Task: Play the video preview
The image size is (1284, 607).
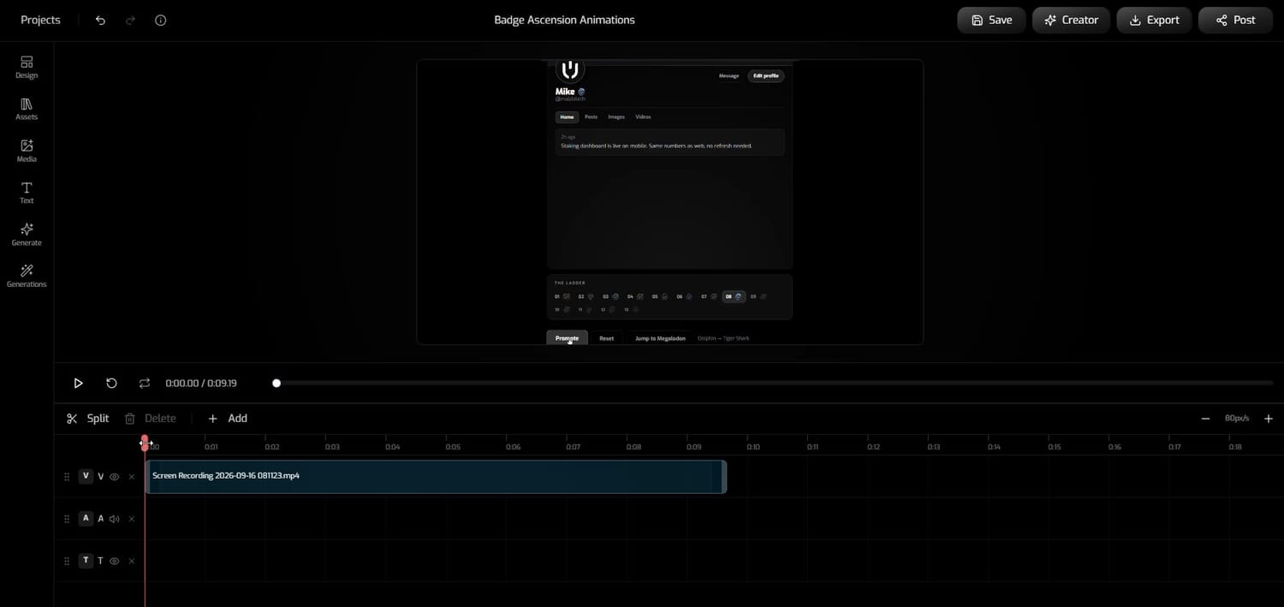Action: pos(78,383)
